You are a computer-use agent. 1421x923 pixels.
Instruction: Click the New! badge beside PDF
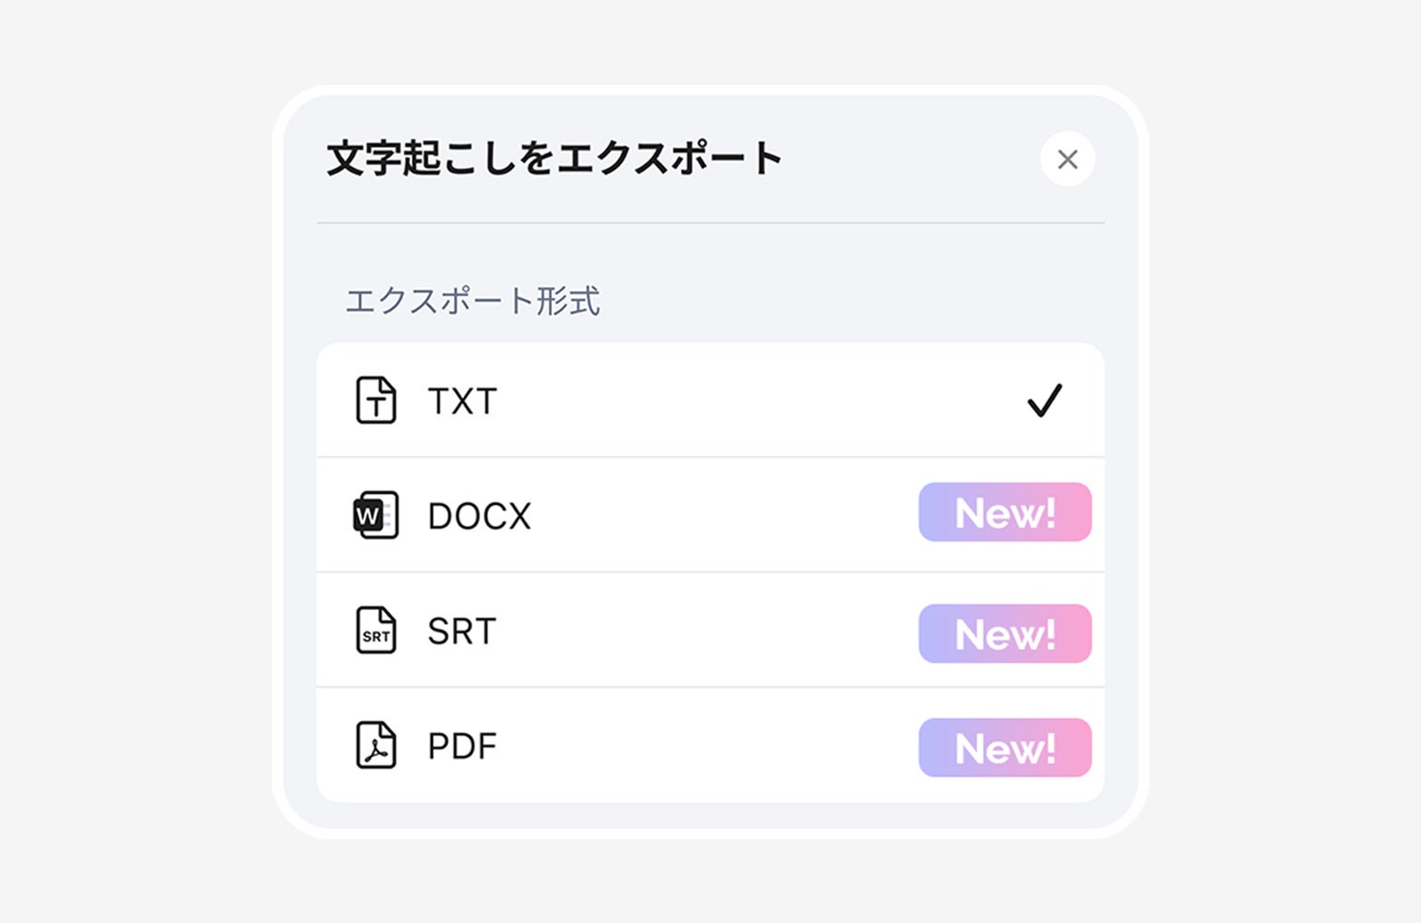(1005, 748)
